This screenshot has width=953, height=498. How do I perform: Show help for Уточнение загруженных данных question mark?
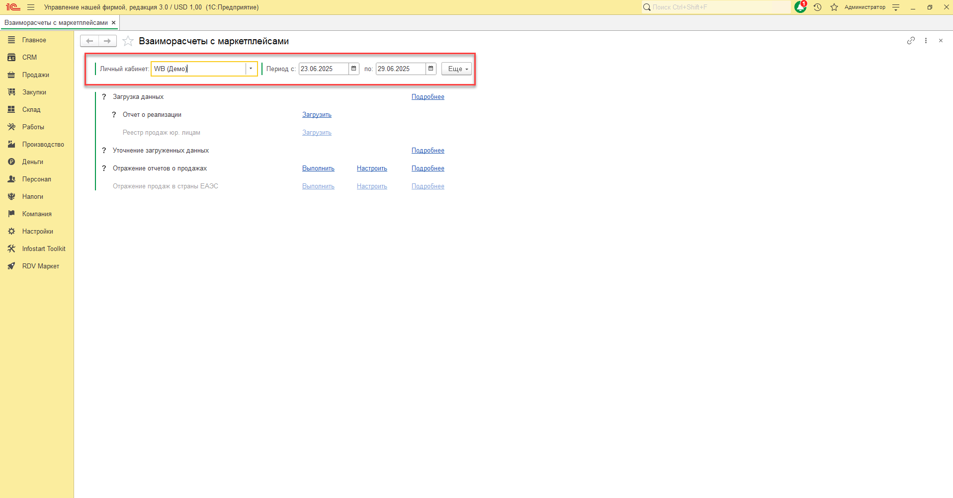(x=104, y=151)
